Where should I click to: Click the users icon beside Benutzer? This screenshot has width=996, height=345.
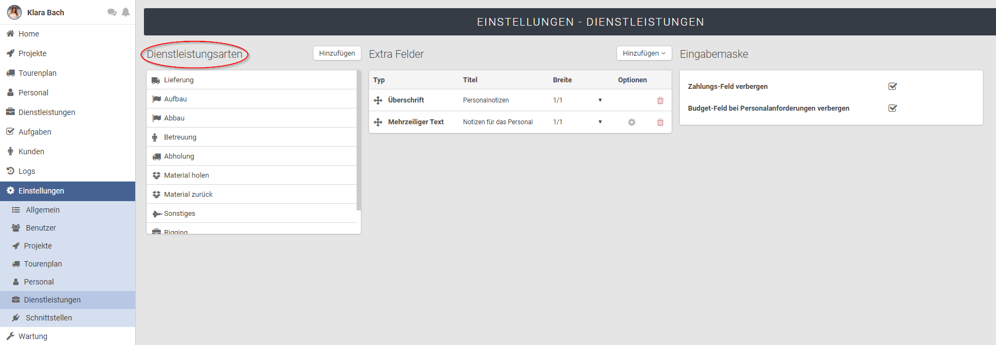[16, 228]
